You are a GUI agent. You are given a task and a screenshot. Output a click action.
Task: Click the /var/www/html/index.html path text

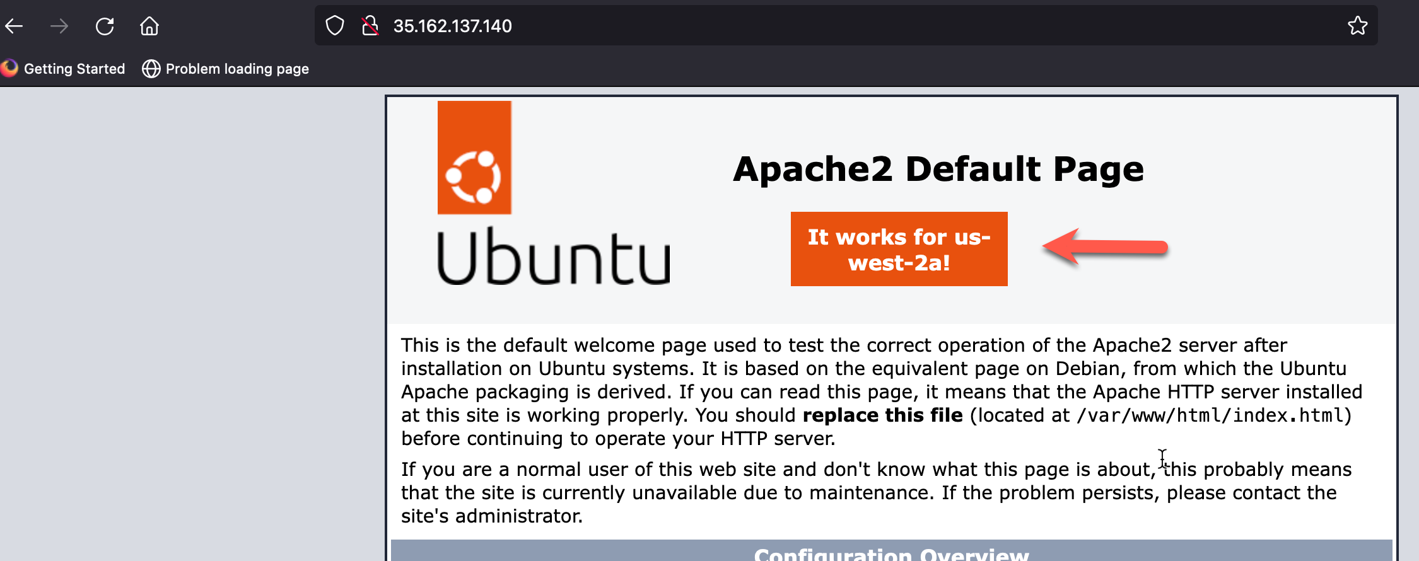click(1211, 415)
